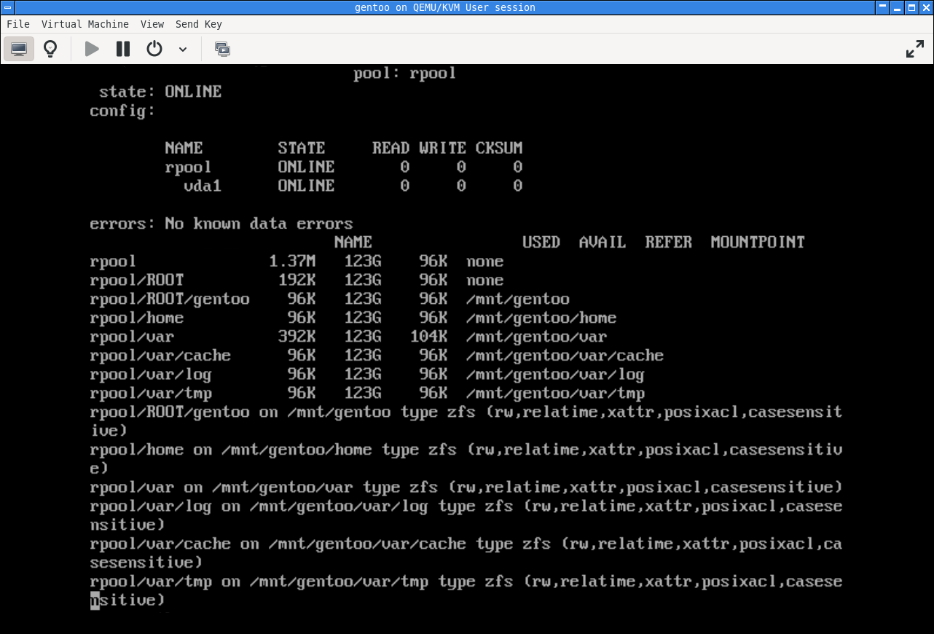This screenshot has width=934, height=634.
Task: Click the 'MOUNTPOINT' column header
Action: point(758,243)
